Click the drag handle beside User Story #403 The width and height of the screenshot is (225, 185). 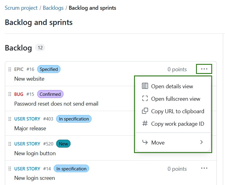(9, 119)
